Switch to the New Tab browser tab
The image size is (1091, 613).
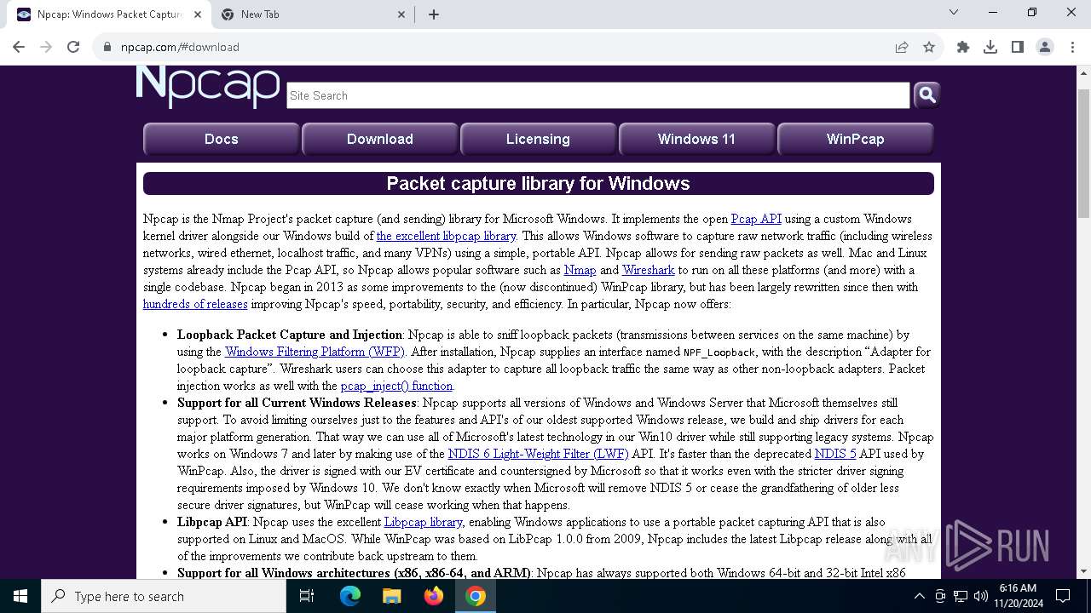tap(313, 14)
